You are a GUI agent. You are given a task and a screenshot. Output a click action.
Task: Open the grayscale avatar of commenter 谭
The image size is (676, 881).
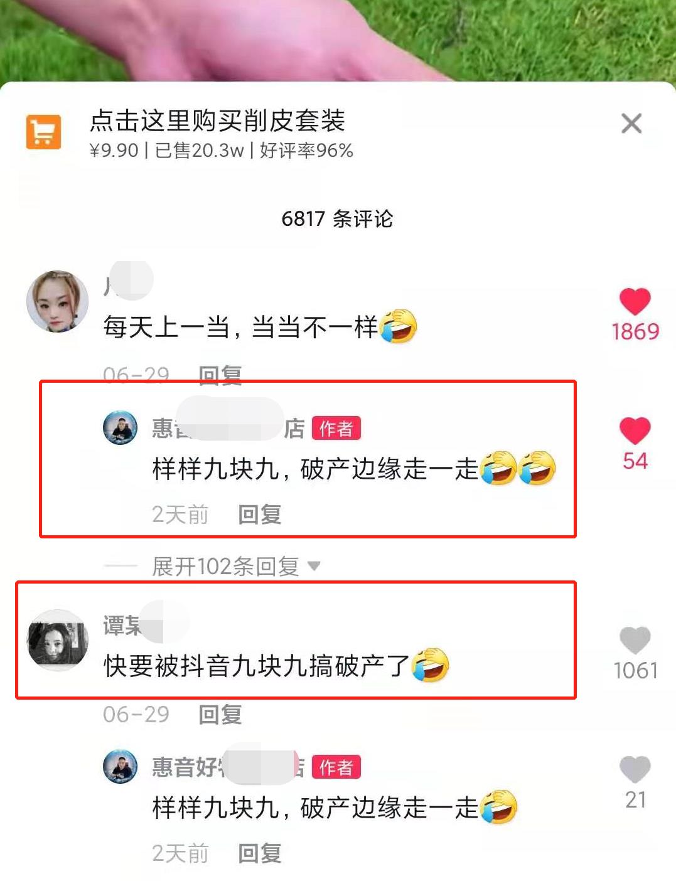click(x=57, y=640)
